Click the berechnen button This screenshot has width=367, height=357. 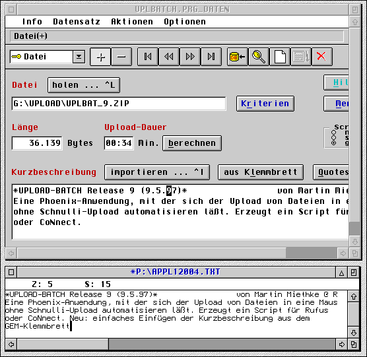pos(192,143)
